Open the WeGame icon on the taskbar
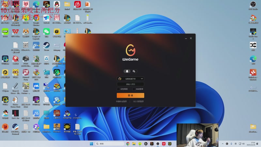 (152, 144)
